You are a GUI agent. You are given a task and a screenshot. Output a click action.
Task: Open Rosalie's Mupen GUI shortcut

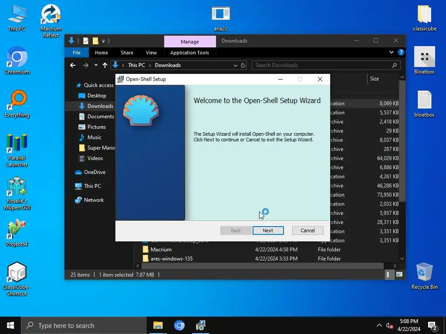[x=17, y=194]
